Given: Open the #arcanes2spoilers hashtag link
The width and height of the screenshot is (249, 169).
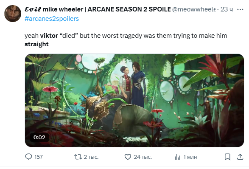Looking at the screenshot, I should pyautogui.click(x=52, y=19).
